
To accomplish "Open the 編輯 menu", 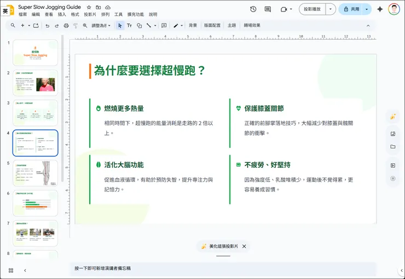I will pos(36,14).
